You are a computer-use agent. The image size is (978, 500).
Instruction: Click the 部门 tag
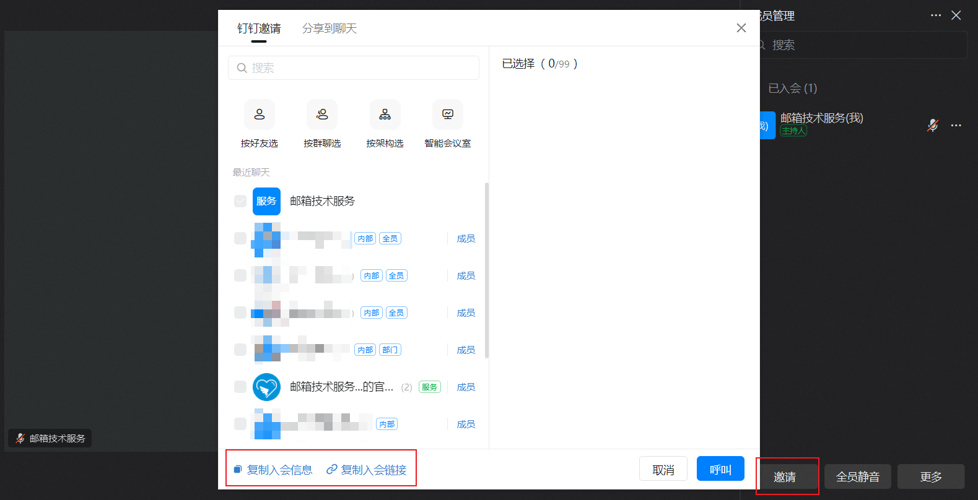point(390,350)
